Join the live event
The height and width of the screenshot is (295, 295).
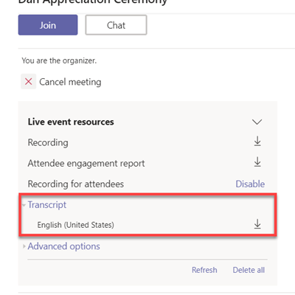[x=48, y=25]
